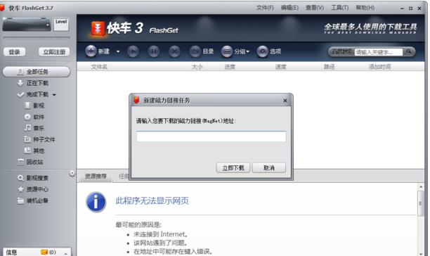This screenshot has width=430, height=256.
Task: Open the 查看(V) menu
Action: (315, 8)
